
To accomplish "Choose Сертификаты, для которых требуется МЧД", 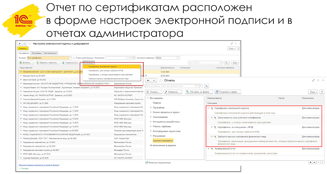I will (112, 70).
